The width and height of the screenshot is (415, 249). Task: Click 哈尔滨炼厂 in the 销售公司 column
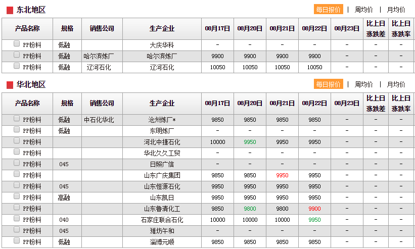[x=99, y=56]
